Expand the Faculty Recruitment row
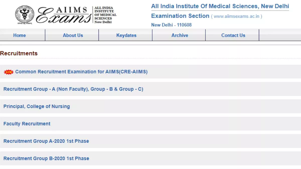Screen dimensions: 301x169 [x=150, y=124]
